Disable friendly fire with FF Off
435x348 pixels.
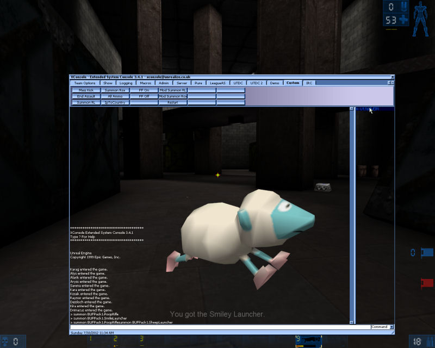click(143, 96)
